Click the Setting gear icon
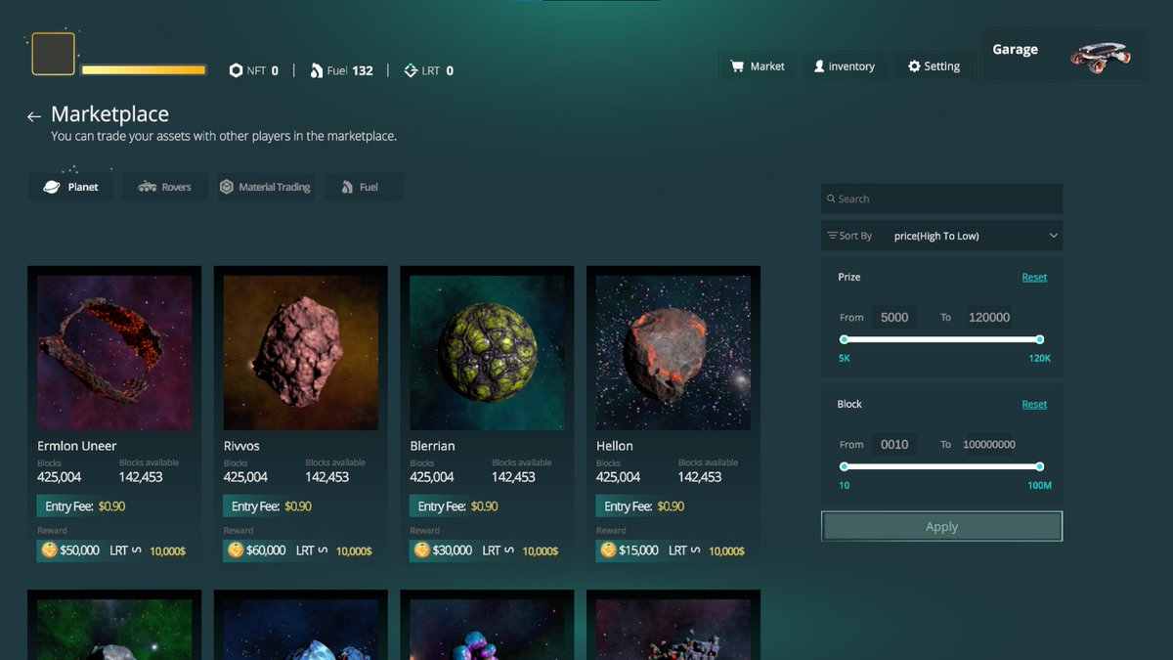Image resolution: width=1173 pixels, height=660 pixels. pyautogui.click(x=914, y=66)
